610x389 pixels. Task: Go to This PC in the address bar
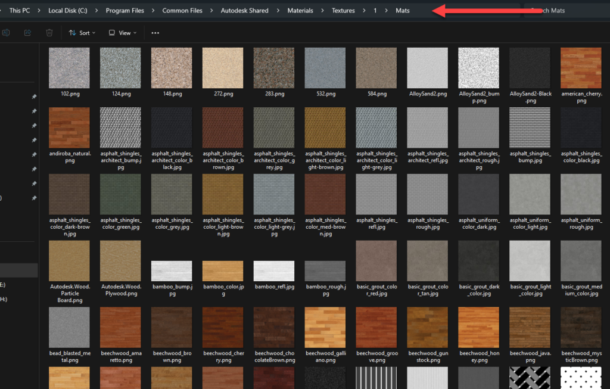(x=20, y=11)
